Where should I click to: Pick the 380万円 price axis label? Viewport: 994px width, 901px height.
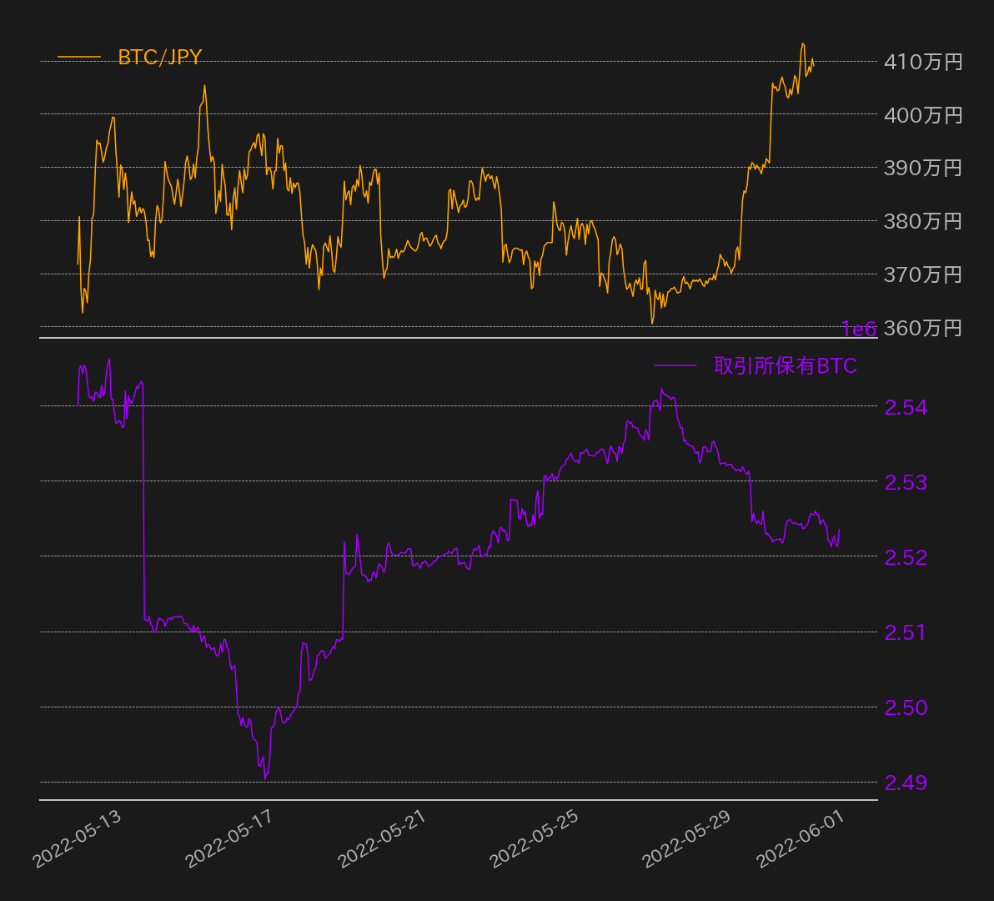pyautogui.click(x=923, y=221)
